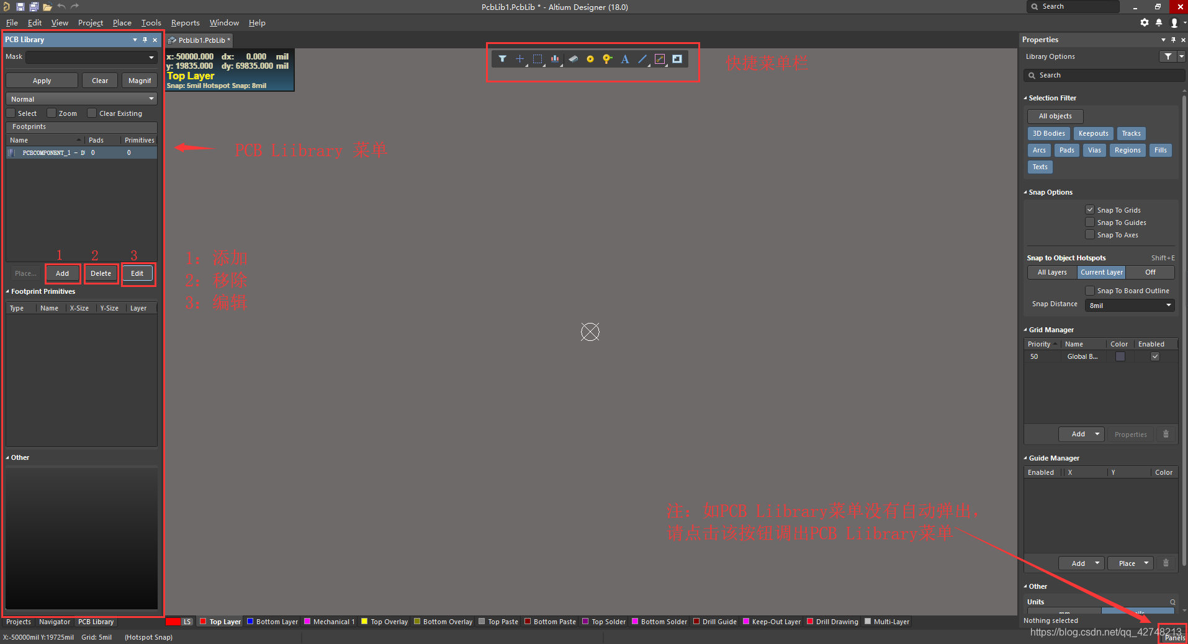
Task: Uncheck the Snap To Grids checkbox
Action: (1089, 210)
